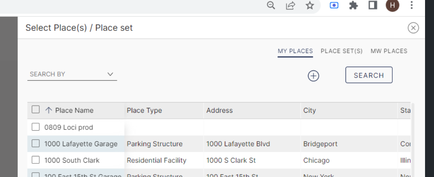The height and width of the screenshot is (177, 434).
Task: Check the 0809 Loci prod checkbox
Action: click(x=35, y=127)
